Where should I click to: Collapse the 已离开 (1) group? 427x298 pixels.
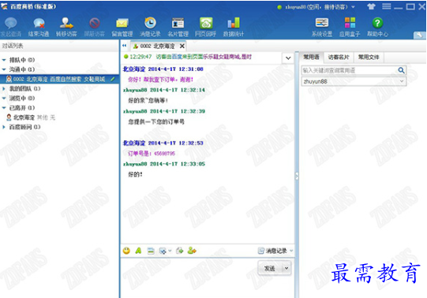[4, 108]
